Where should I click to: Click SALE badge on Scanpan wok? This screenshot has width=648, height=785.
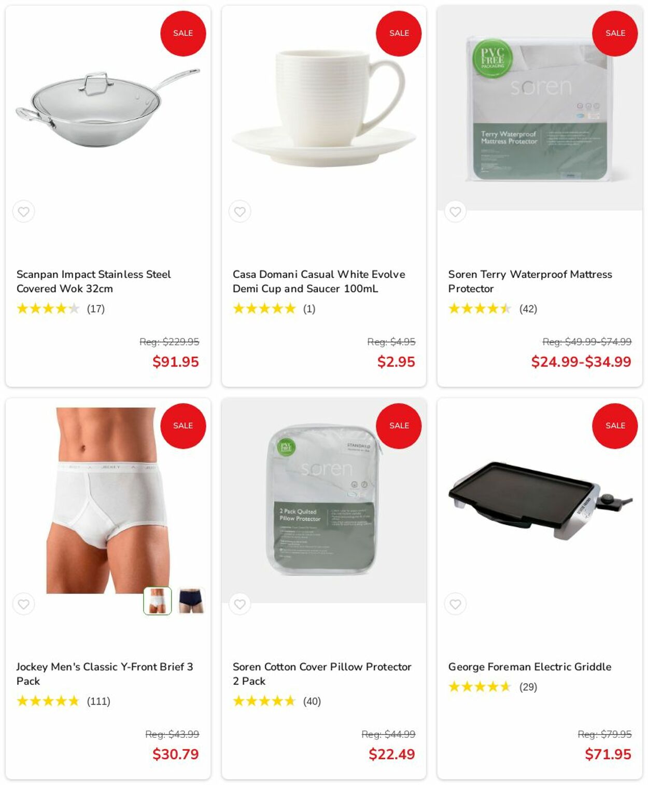click(183, 33)
